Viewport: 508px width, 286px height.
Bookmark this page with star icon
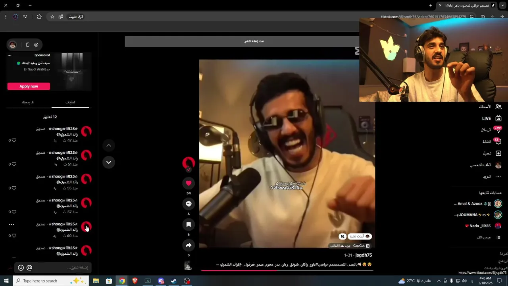coord(52,17)
